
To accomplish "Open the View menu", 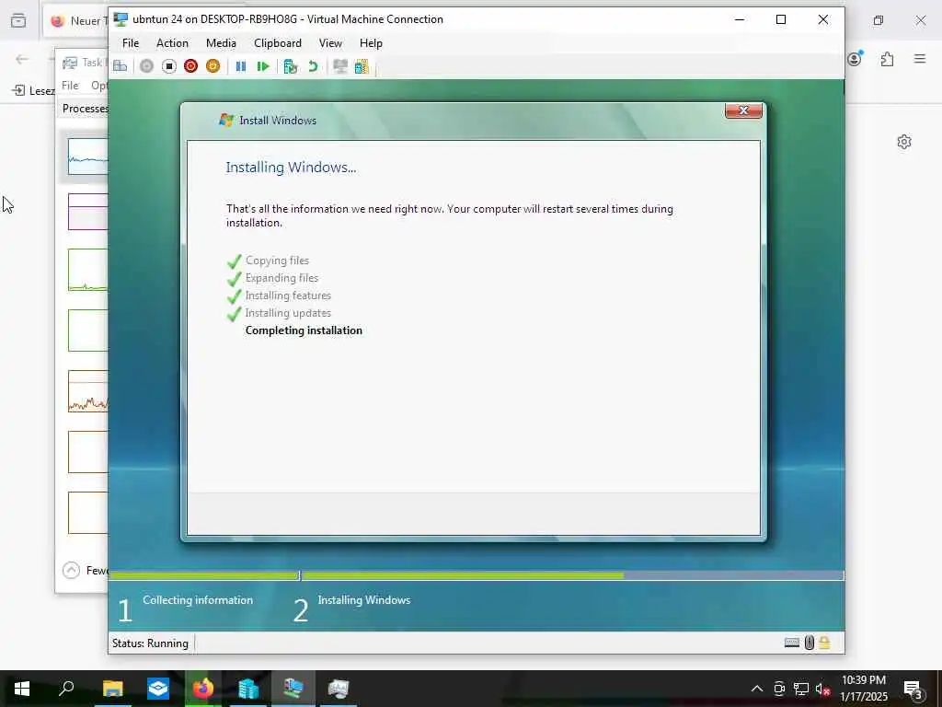I will (x=330, y=43).
